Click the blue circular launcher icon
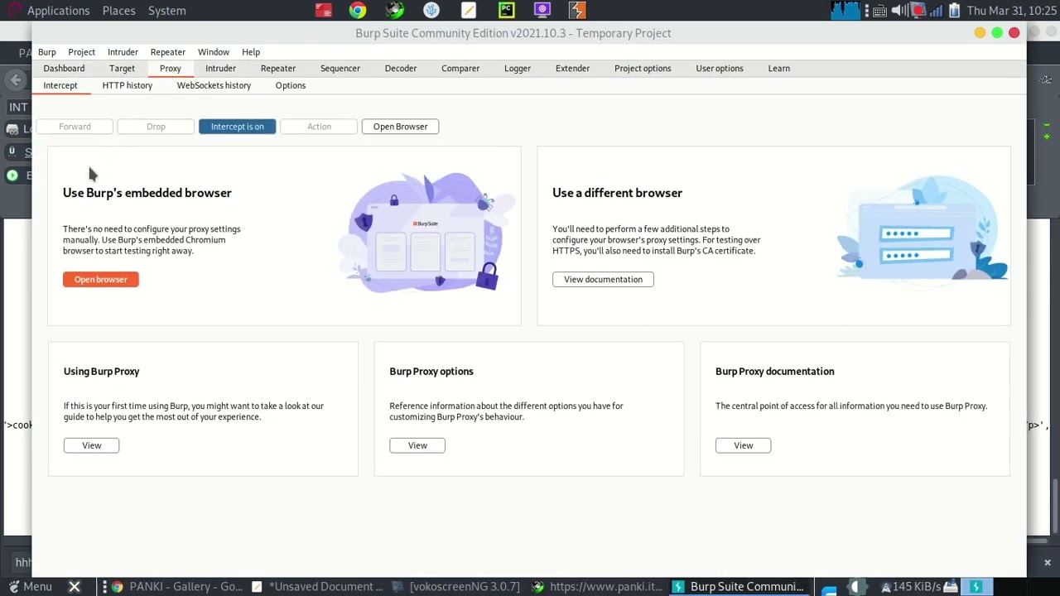1060x596 pixels. [x=431, y=11]
